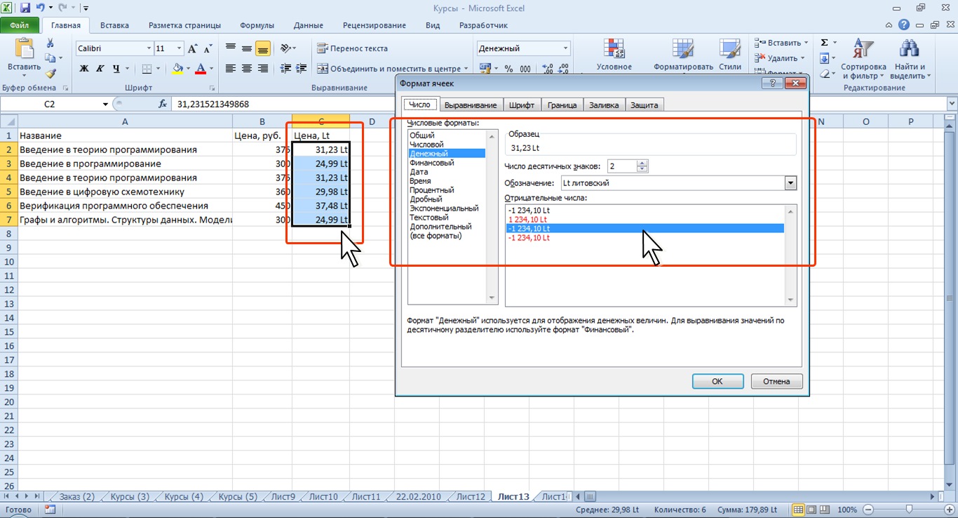Decrease font size with small A

208,48
